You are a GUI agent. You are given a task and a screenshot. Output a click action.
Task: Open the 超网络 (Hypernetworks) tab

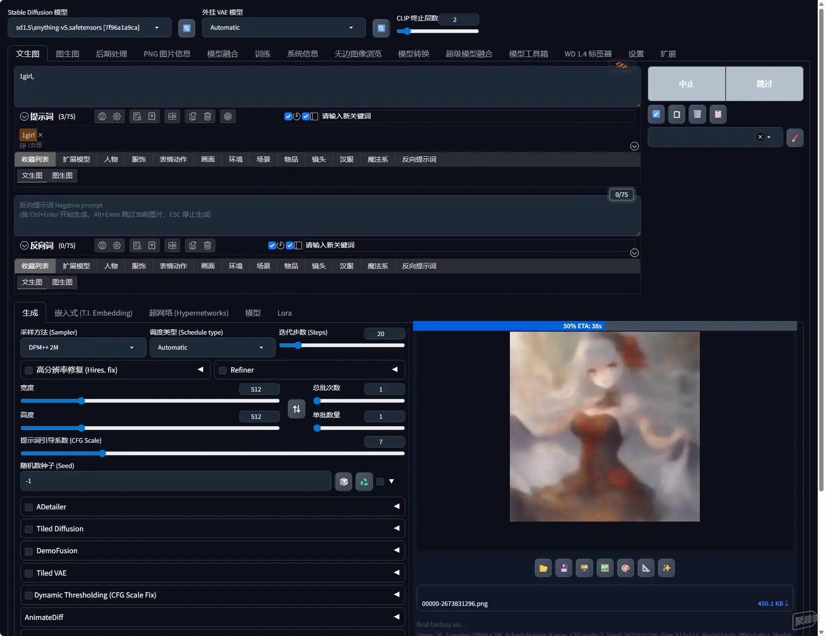[188, 313]
